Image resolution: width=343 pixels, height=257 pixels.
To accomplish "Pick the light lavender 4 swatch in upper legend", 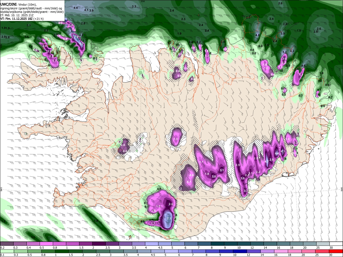I will tap(151, 244).
